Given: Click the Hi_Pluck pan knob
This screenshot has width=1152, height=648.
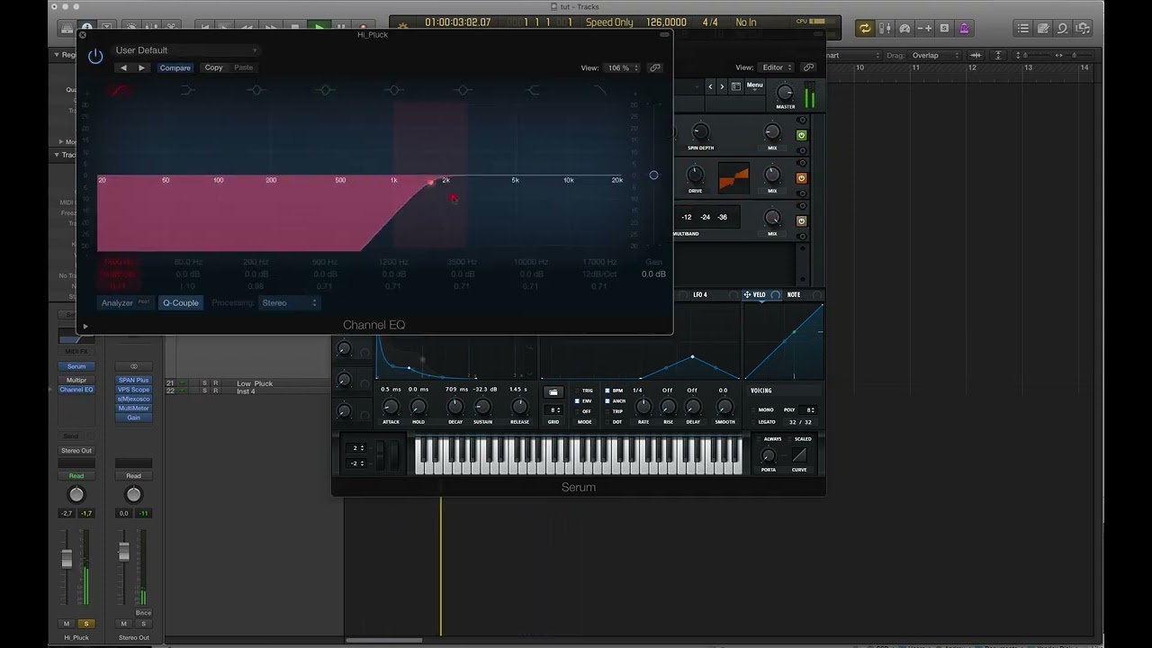Looking at the screenshot, I should tap(76, 495).
